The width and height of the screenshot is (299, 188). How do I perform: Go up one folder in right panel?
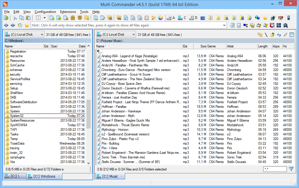click(272, 34)
